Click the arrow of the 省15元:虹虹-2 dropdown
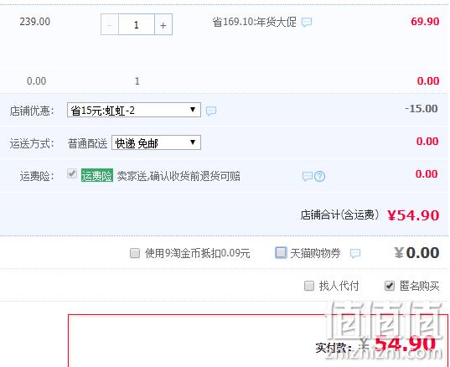This screenshot has height=367, width=450. coord(193,110)
